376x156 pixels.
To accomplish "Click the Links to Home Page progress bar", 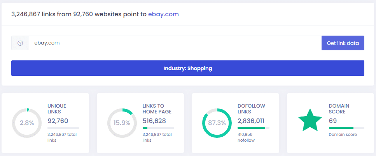I will [158, 128].
